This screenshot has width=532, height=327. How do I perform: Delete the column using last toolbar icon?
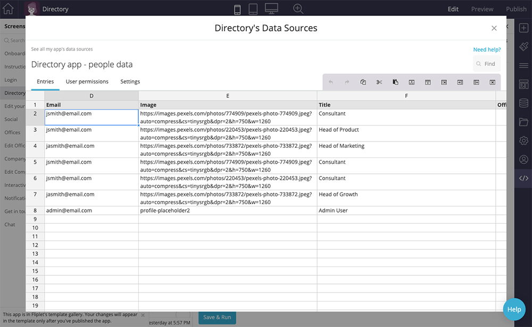493,82
